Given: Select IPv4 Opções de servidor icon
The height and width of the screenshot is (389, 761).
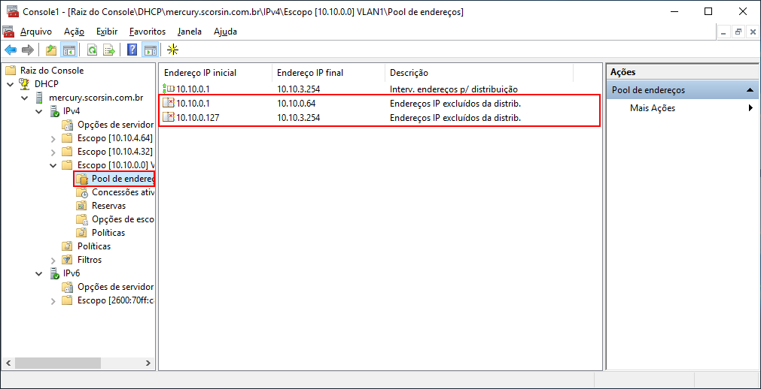Looking at the screenshot, I should tap(68, 125).
